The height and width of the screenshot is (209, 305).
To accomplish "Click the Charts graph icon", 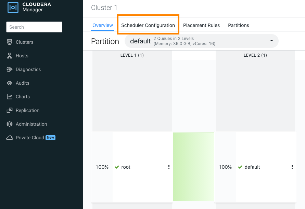I will [10, 97].
